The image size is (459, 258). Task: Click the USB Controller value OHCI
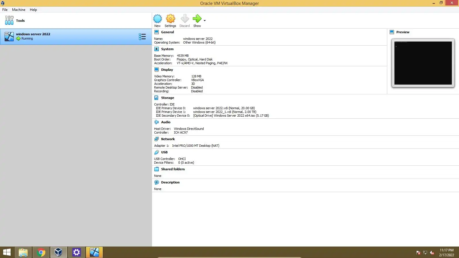[x=182, y=159]
